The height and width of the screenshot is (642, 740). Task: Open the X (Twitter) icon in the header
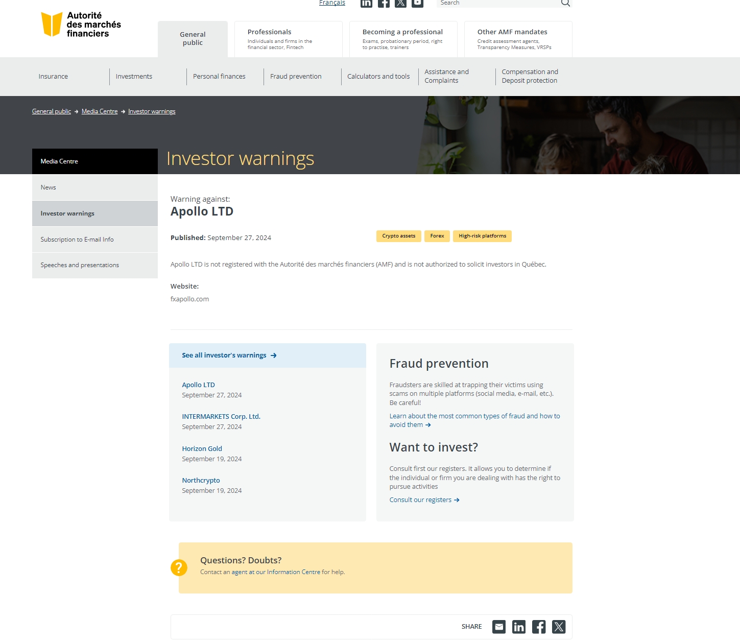(x=401, y=3)
